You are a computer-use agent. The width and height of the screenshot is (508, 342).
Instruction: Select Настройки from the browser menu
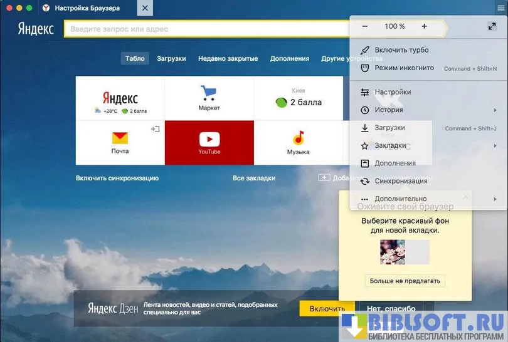click(393, 92)
